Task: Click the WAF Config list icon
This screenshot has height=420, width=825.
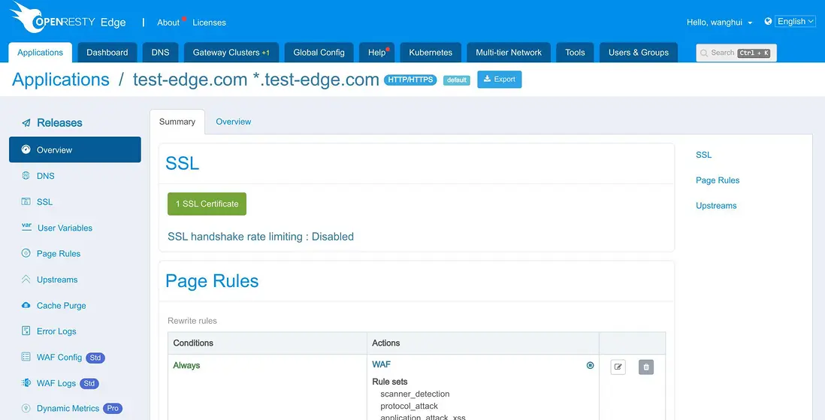Action: click(x=26, y=357)
